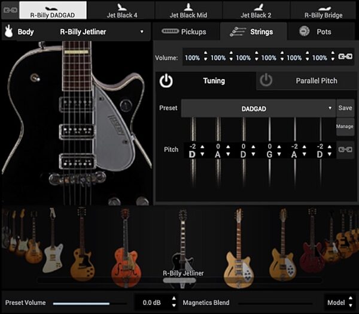
Task: Click the Pots knob icon
Action: [x=305, y=31]
